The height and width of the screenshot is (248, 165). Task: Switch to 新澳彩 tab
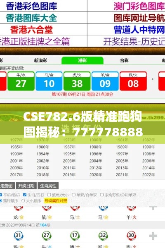coord(40,60)
